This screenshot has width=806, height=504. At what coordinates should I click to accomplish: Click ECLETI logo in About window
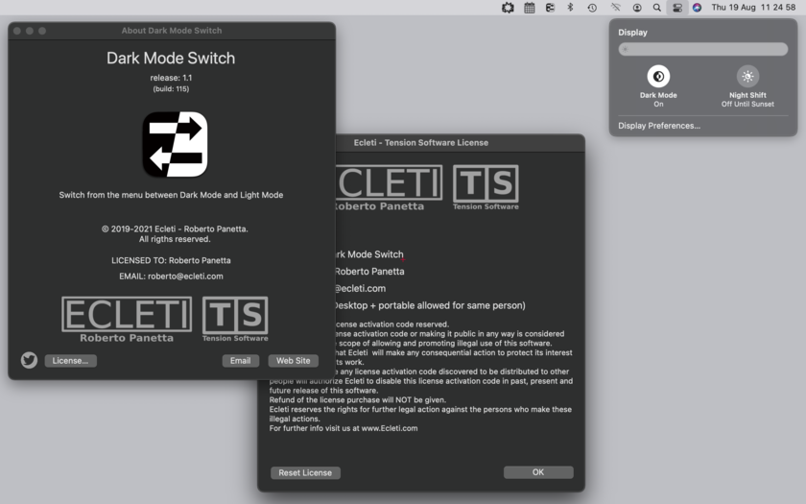click(x=127, y=320)
